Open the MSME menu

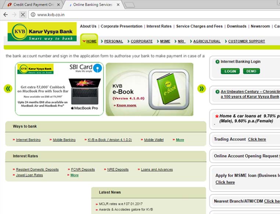coord(165,41)
